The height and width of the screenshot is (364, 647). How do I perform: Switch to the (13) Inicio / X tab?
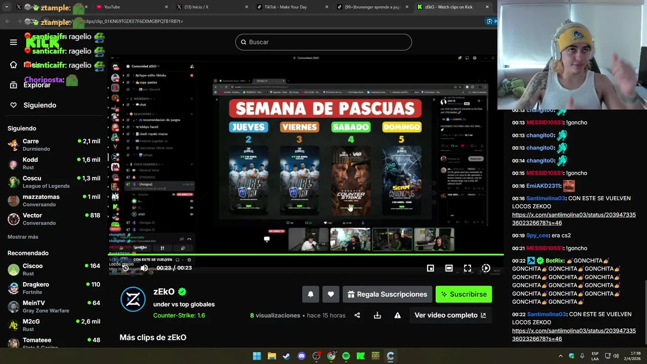(212, 7)
